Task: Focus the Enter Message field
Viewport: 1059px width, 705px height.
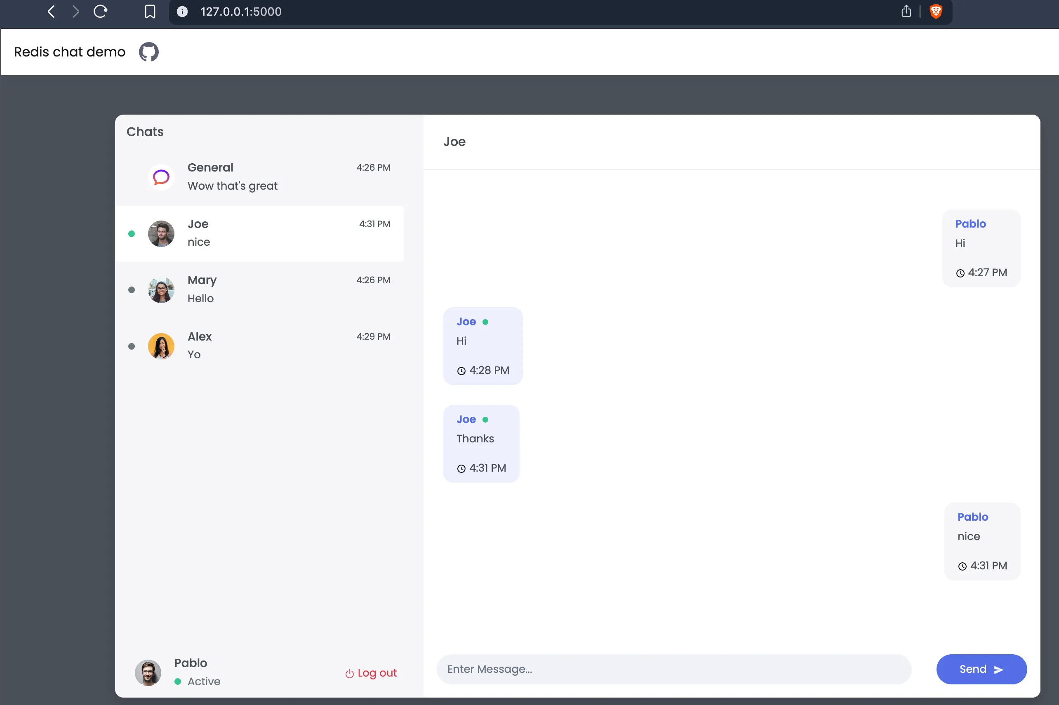Action: 673,669
